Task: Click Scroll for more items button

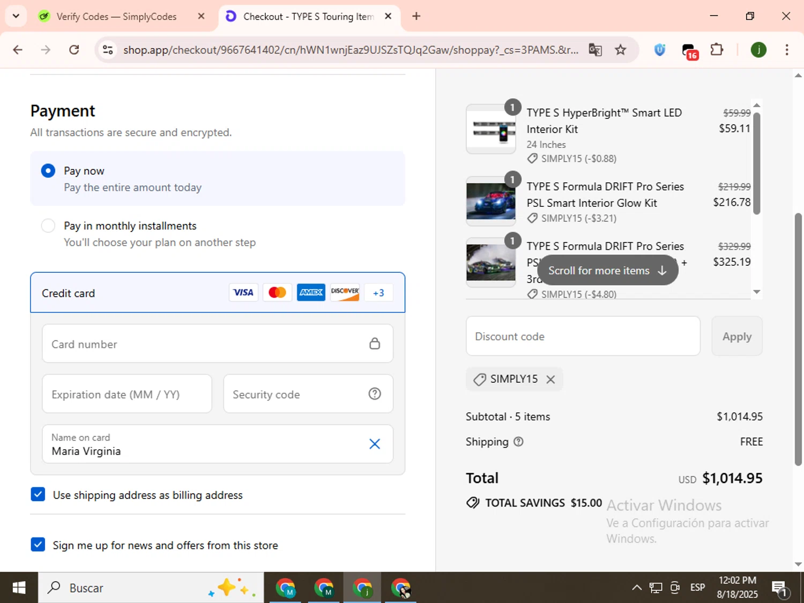Action: coord(608,271)
